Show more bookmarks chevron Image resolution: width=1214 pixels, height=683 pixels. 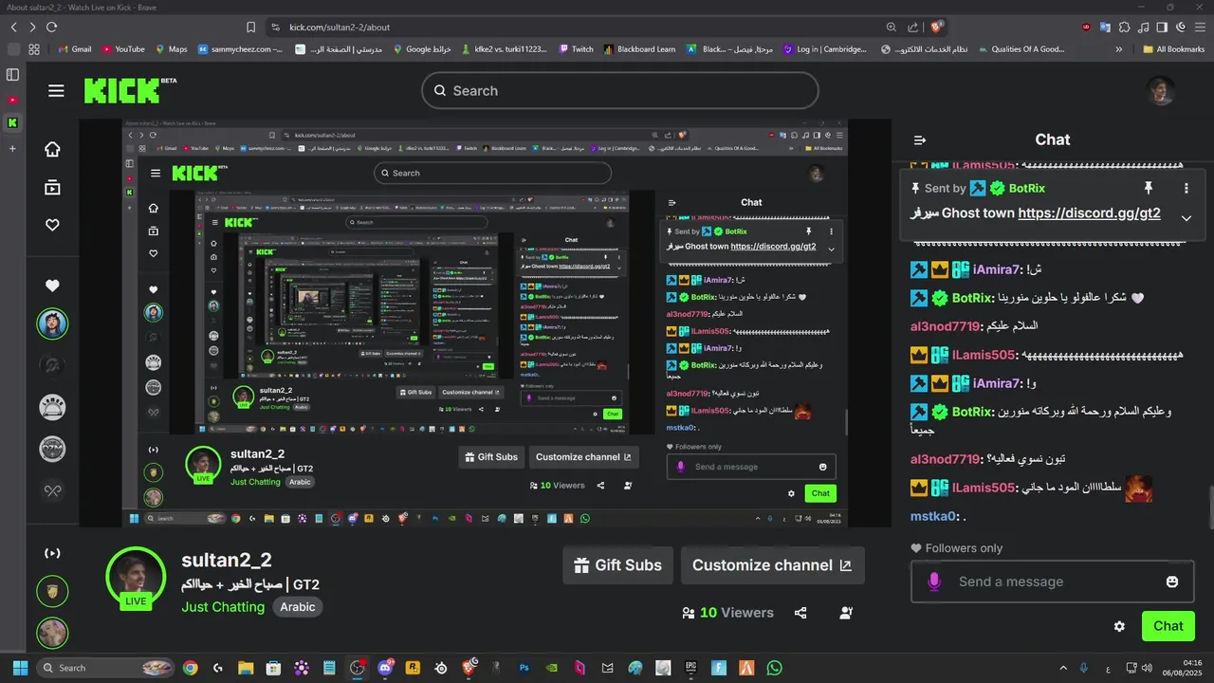click(x=1119, y=49)
